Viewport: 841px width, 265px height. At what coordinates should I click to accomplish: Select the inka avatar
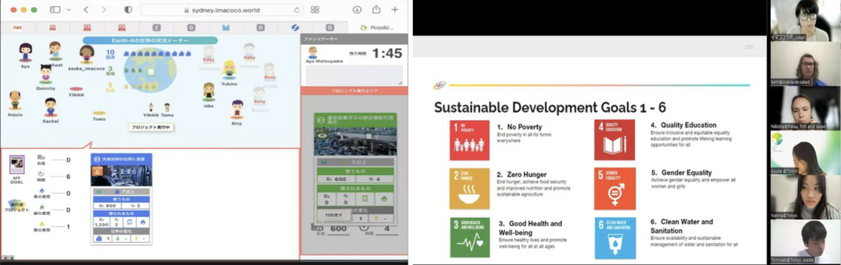pyautogui.click(x=208, y=92)
